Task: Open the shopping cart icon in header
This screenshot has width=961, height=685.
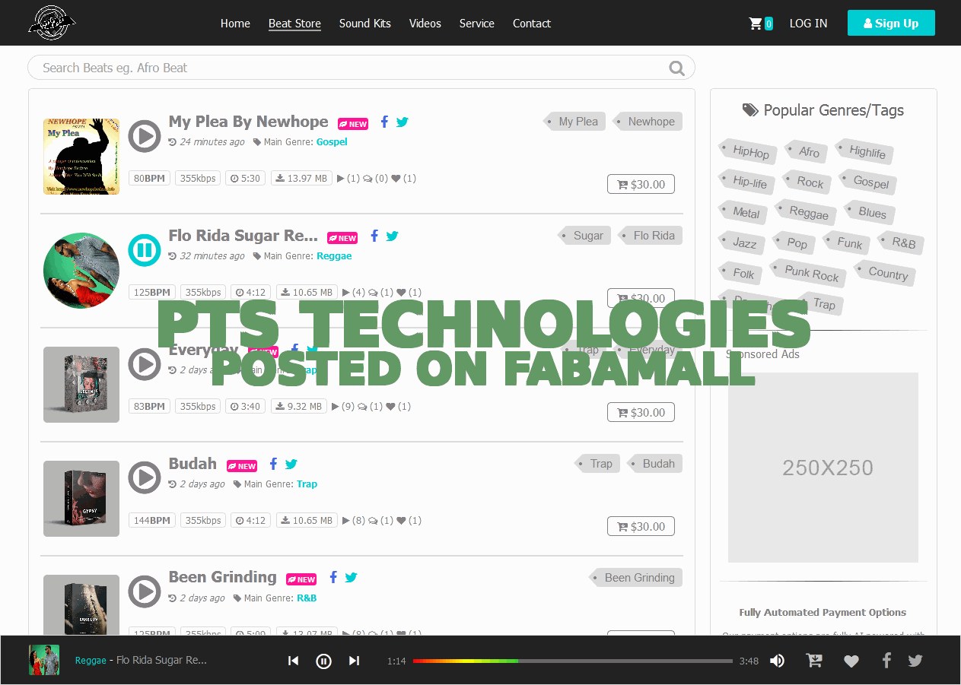Action: [756, 24]
